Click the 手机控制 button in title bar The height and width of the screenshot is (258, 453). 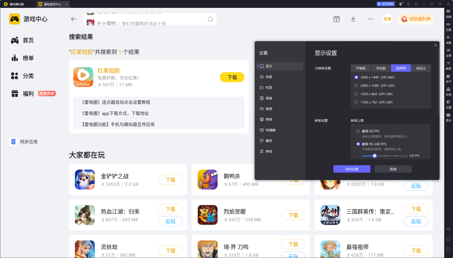pyautogui.click(x=385, y=4)
